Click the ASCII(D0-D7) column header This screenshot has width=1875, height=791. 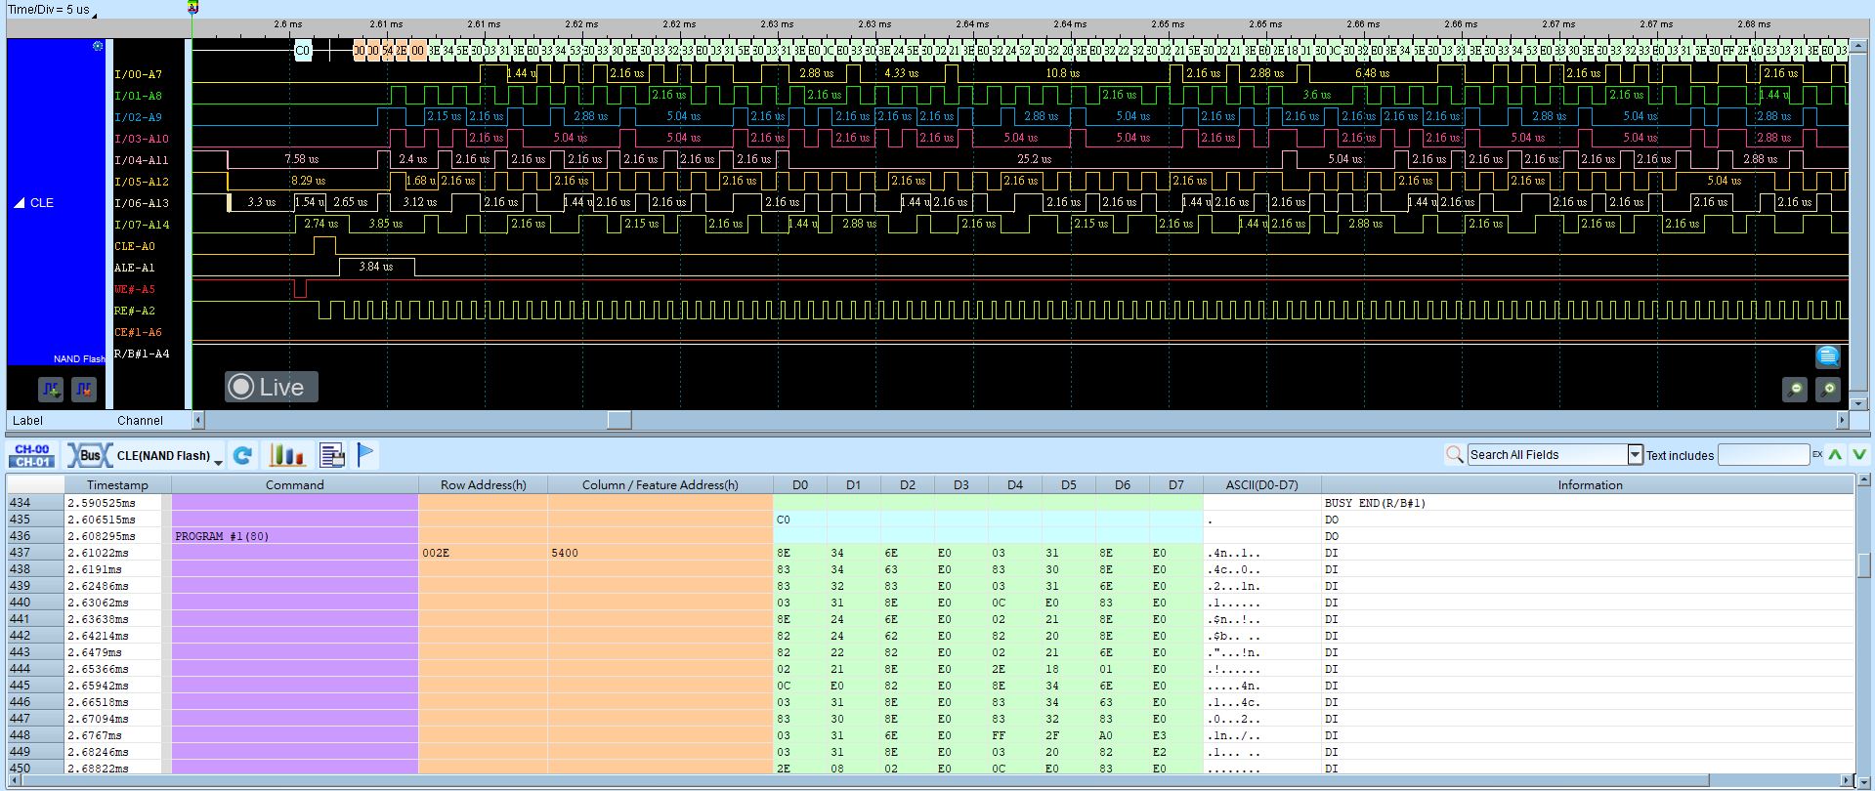tap(1262, 484)
